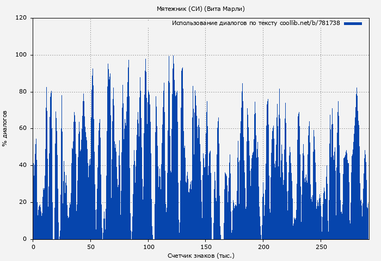Click the x-axis tick label 150
Screen dimensions: 381x261
(x=206, y=246)
